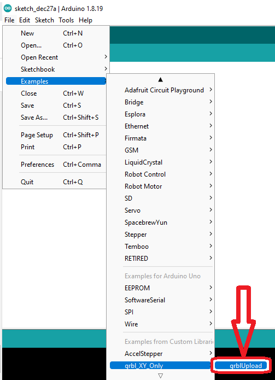Viewport: 275px width, 380px height.
Task: Open the grblUpload example sketch
Action: pyautogui.click(x=241, y=365)
